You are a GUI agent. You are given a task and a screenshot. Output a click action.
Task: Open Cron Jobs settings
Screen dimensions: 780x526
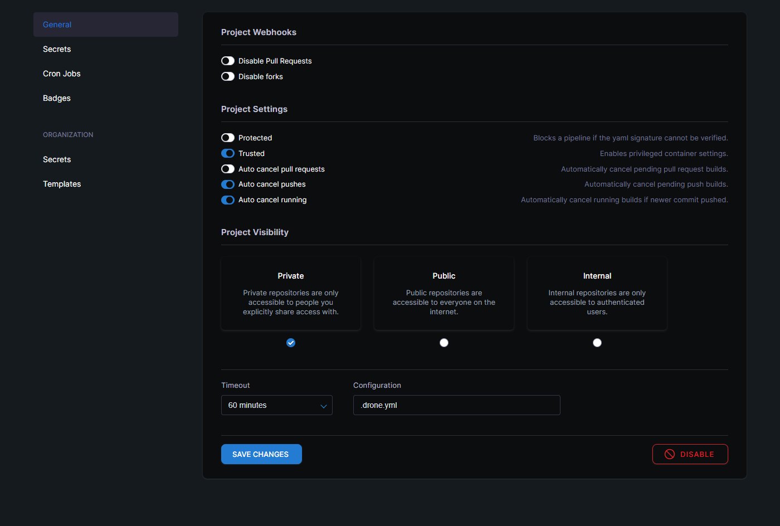click(x=62, y=74)
